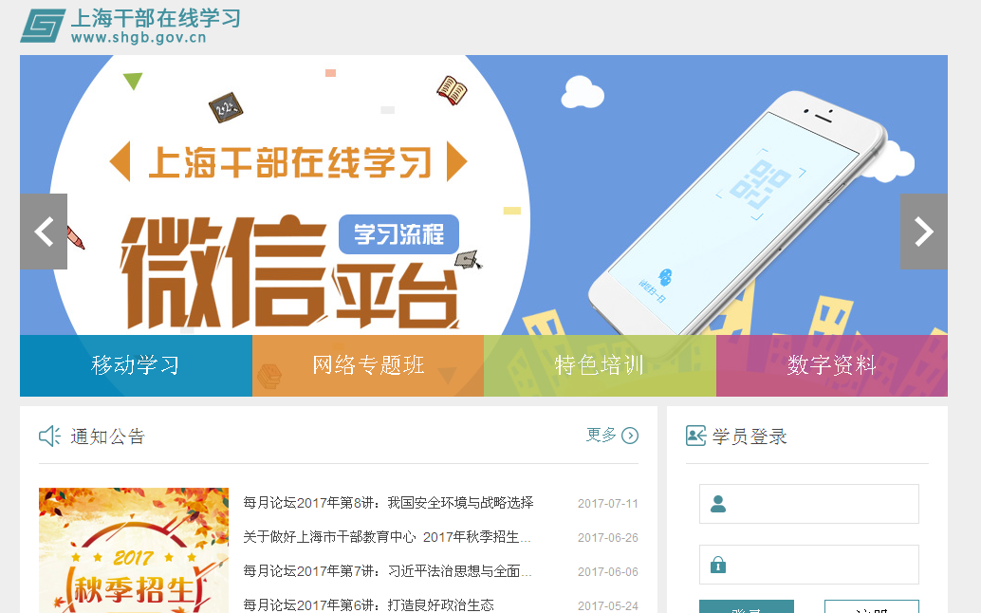This screenshot has height=613, width=981.
Task: Go to previous banner slide with left arrow
Action: click(x=44, y=232)
